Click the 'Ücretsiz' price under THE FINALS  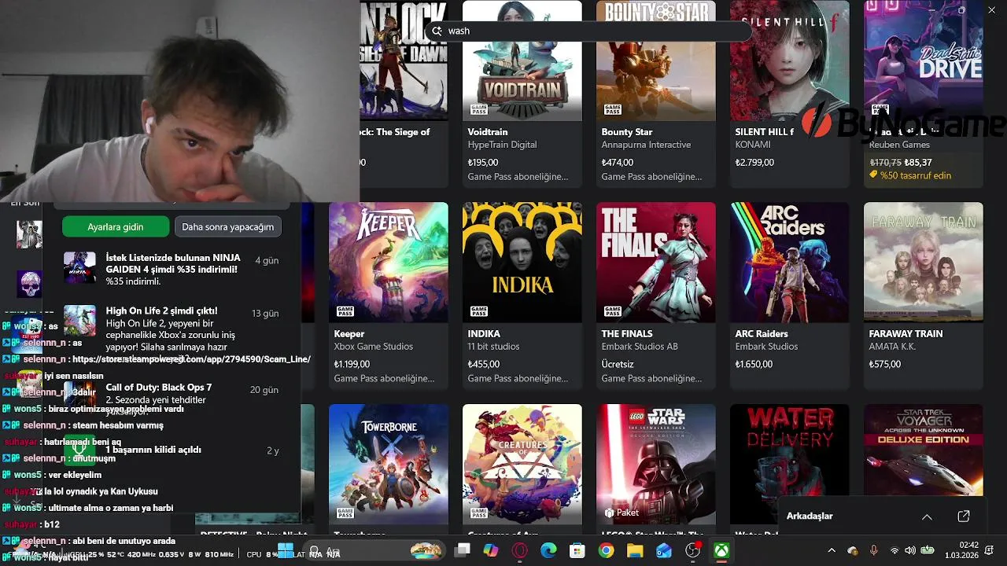[x=618, y=364]
